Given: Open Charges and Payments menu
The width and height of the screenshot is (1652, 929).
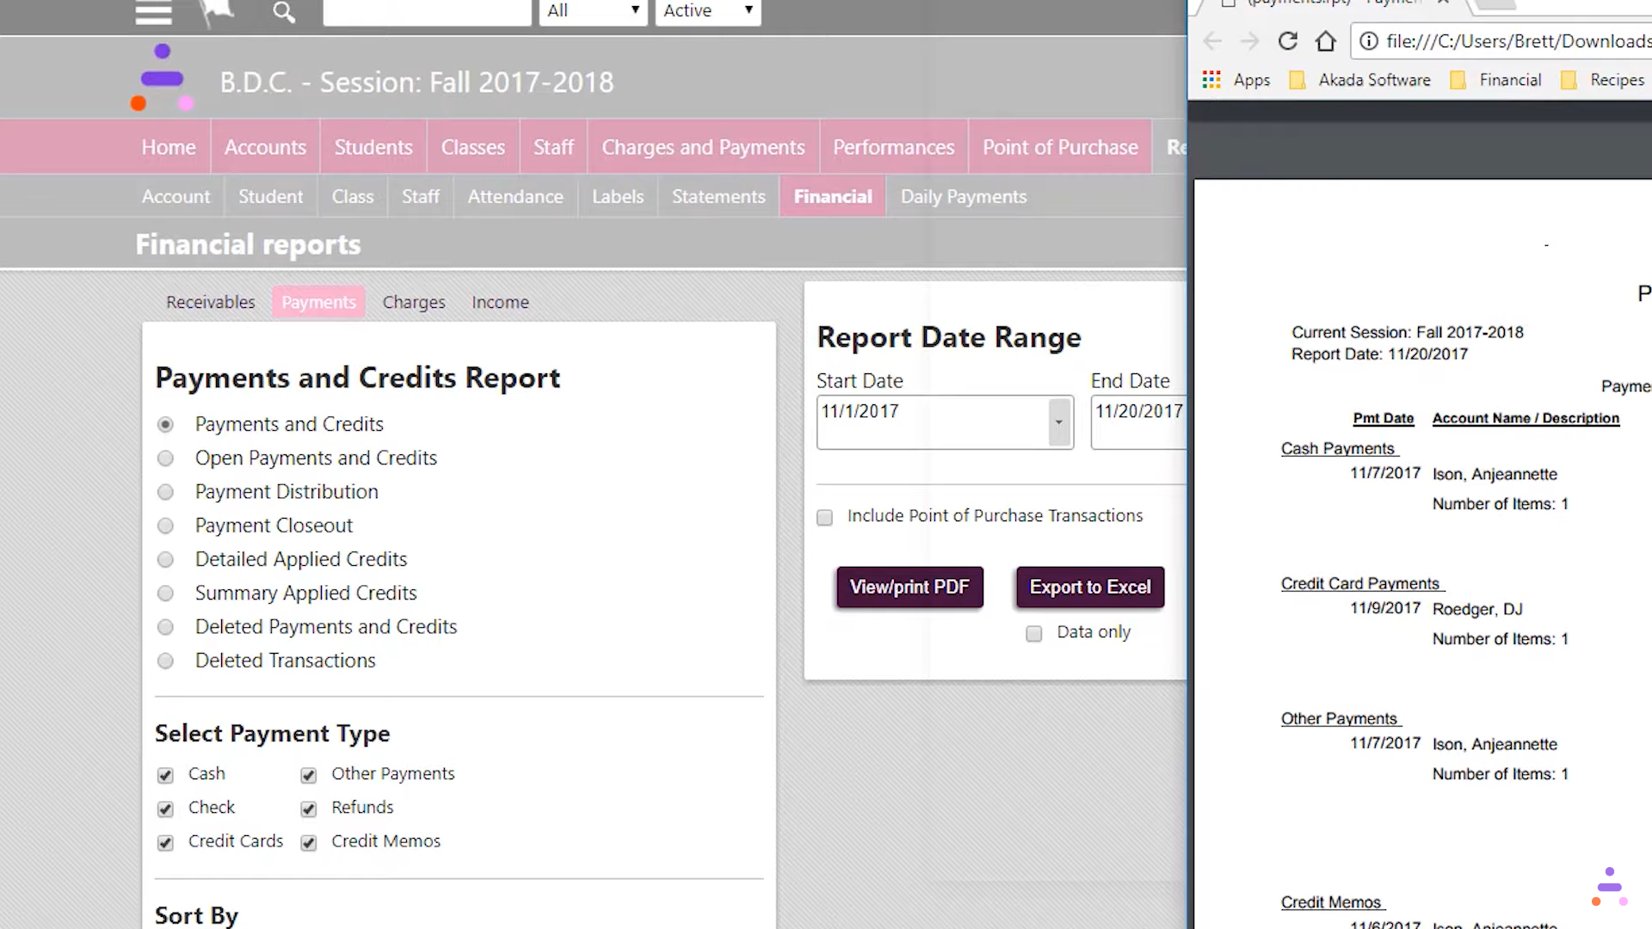Looking at the screenshot, I should point(703,147).
